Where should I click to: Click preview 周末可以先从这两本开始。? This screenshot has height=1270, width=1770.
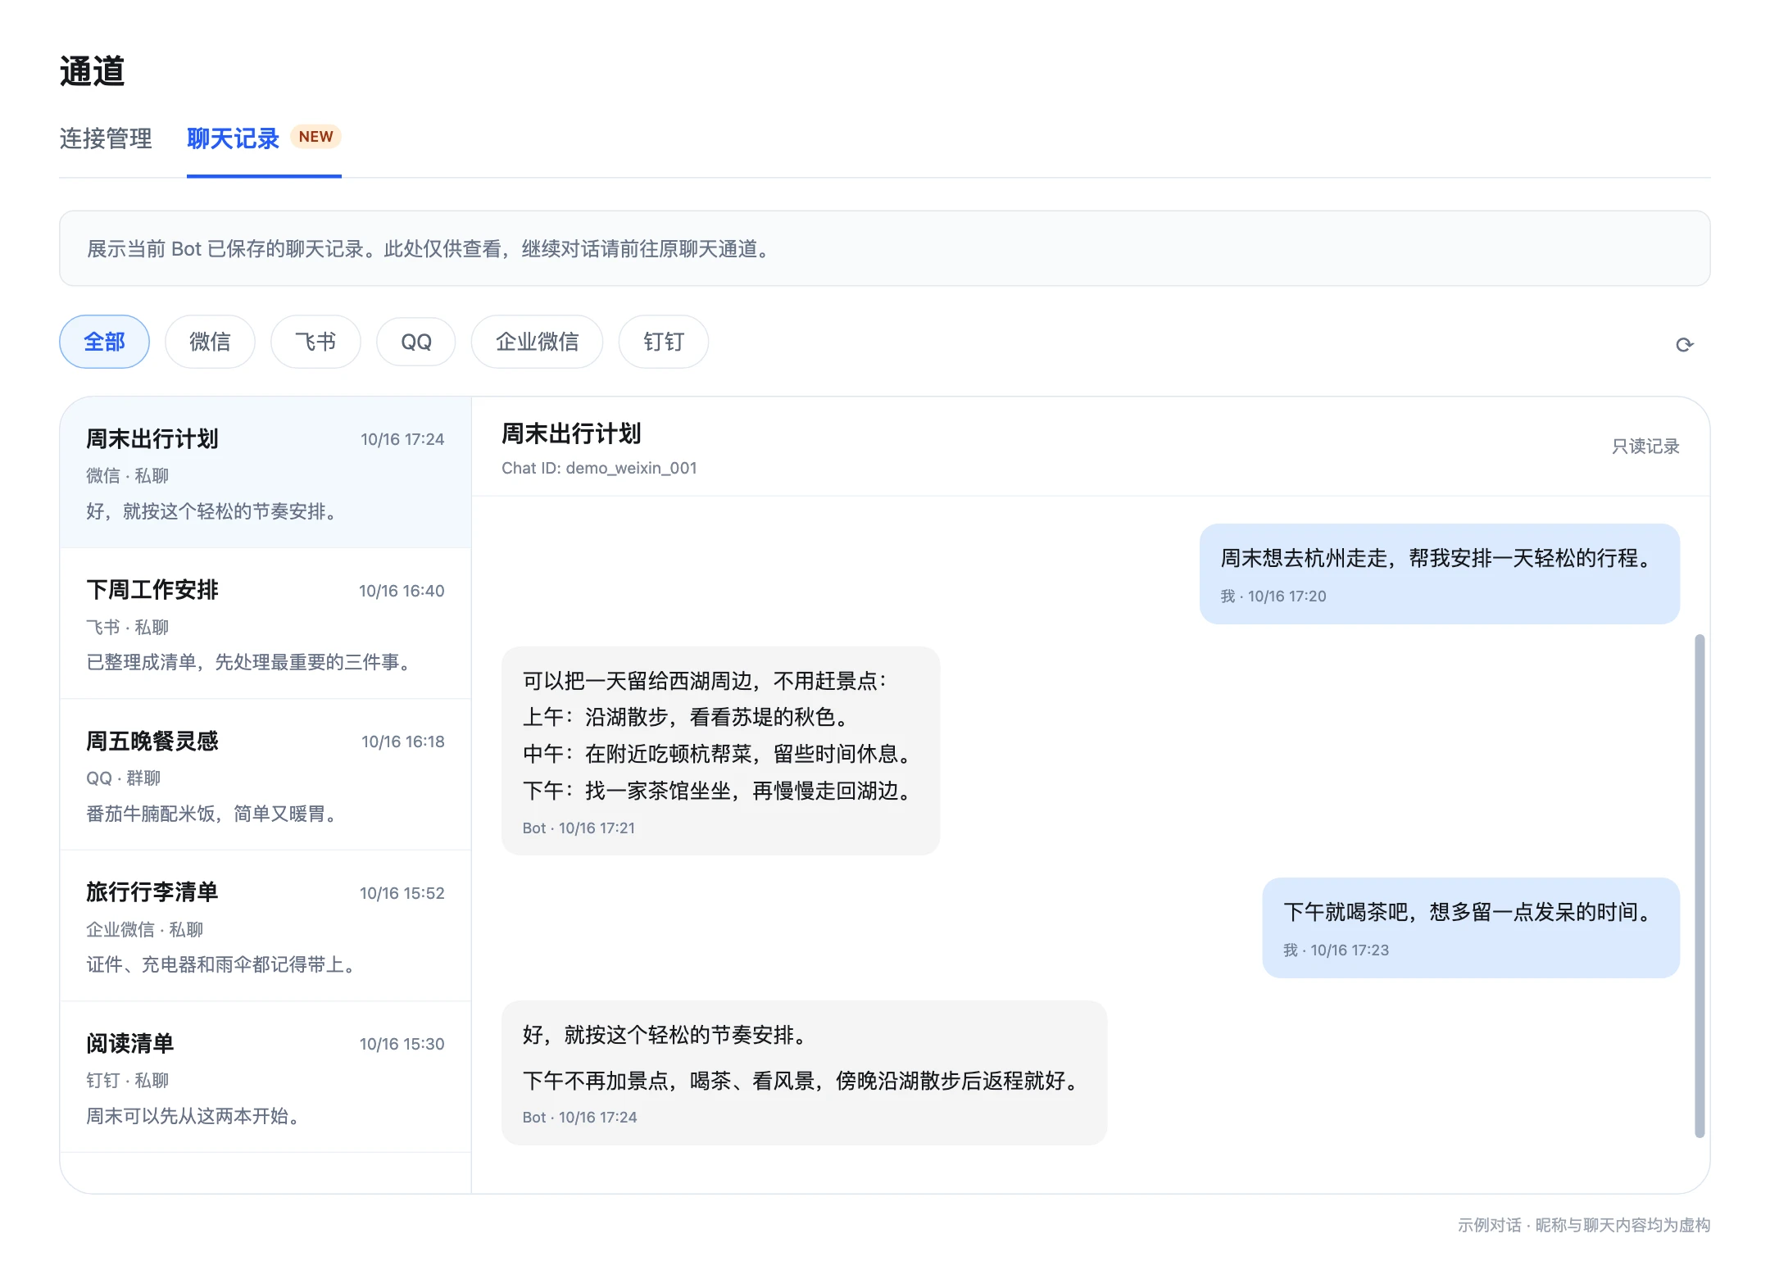pos(193,1116)
